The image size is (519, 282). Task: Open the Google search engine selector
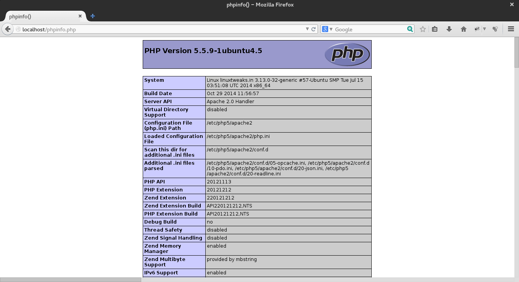[x=327, y=29]
